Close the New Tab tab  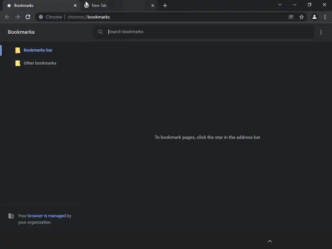click(x=153, y=6)
